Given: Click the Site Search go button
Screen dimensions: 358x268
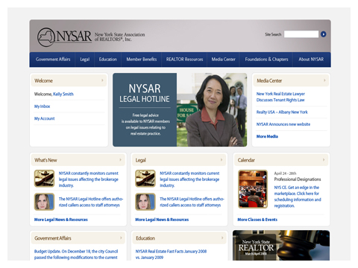Looking at the screenshot, I should [x=323, y=34].
